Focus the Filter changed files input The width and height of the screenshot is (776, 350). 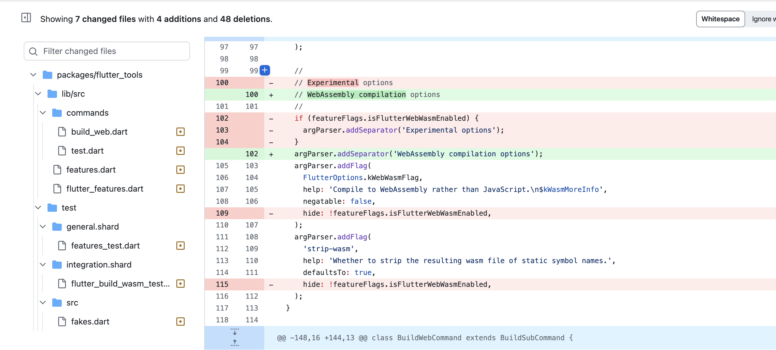107,51
